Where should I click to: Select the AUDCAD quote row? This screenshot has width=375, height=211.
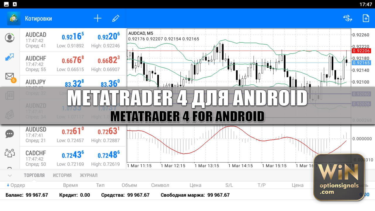click(72, 40)
